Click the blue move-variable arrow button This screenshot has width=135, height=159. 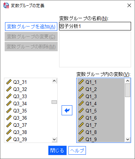[x=67, y=110]
